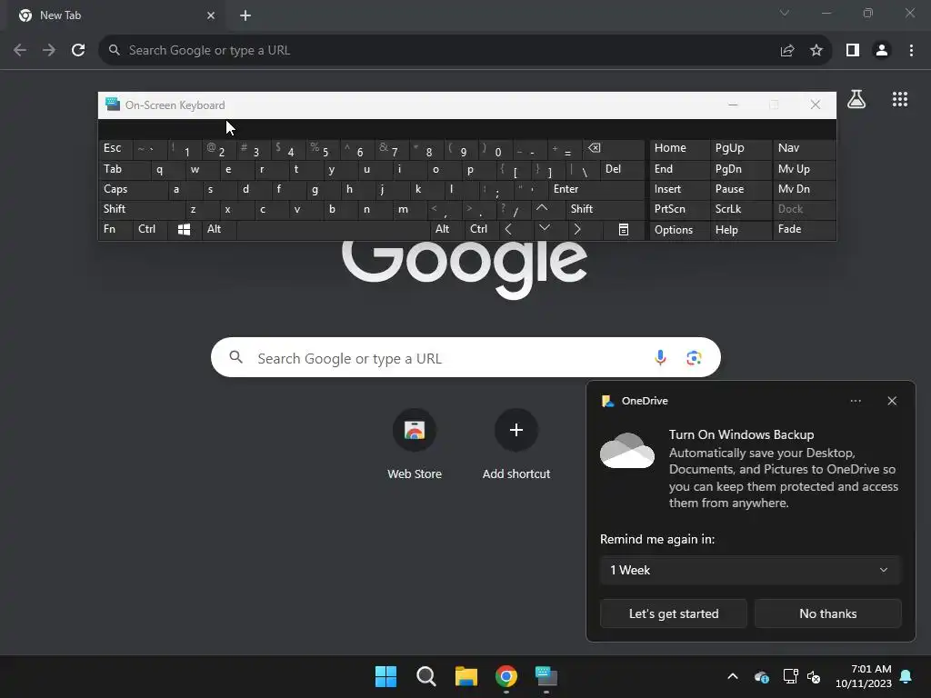Toggle the ScrLk key on On-Screen Keyboard
The width and height of the screenshot is (931, 698).
tap(741, 209)
